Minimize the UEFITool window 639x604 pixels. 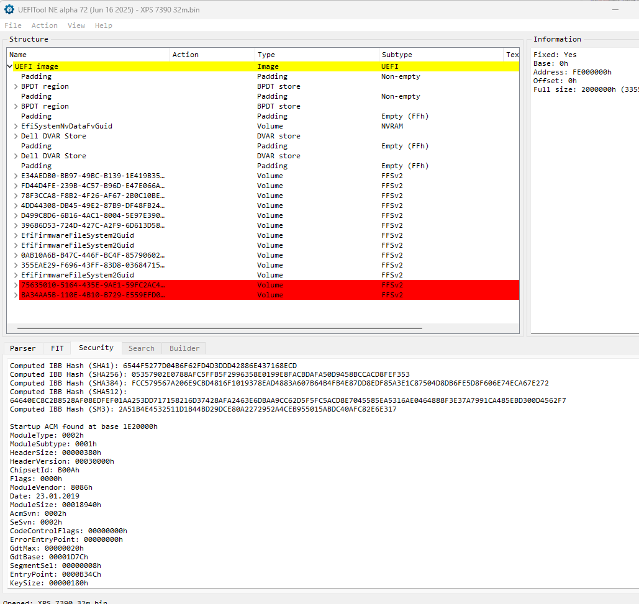615,9
